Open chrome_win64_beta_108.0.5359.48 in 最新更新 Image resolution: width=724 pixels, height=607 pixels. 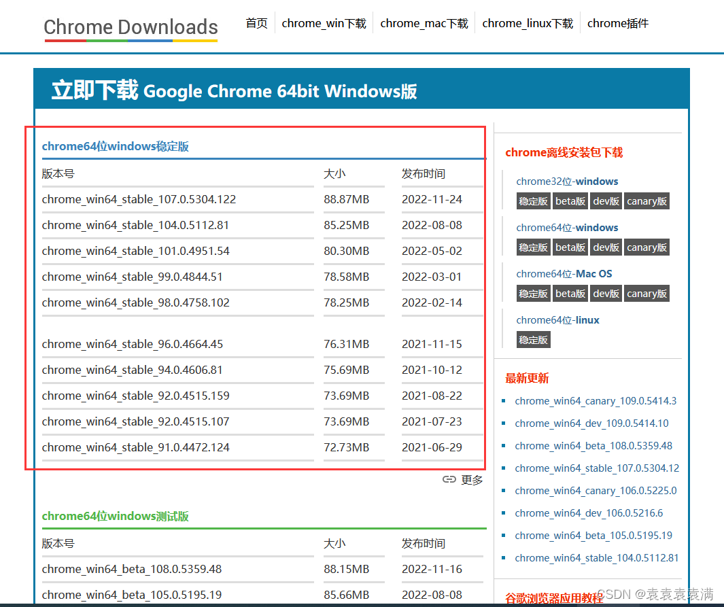click(x=593, y=446)
